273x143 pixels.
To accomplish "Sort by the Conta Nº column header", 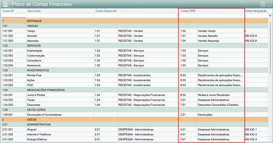I will pyautogui.click(x=8, y=11).
